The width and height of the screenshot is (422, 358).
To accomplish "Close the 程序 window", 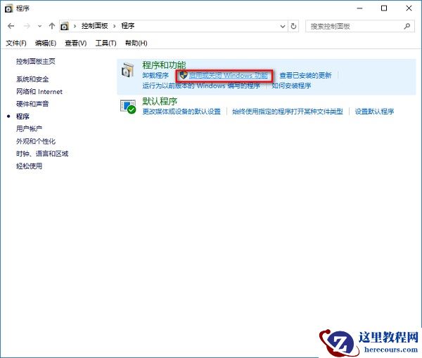I will [409, 8].
